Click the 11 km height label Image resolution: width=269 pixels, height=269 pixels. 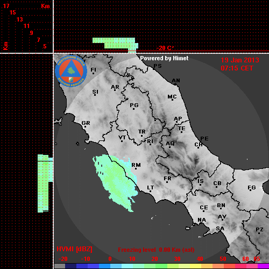tap(26, 26)
